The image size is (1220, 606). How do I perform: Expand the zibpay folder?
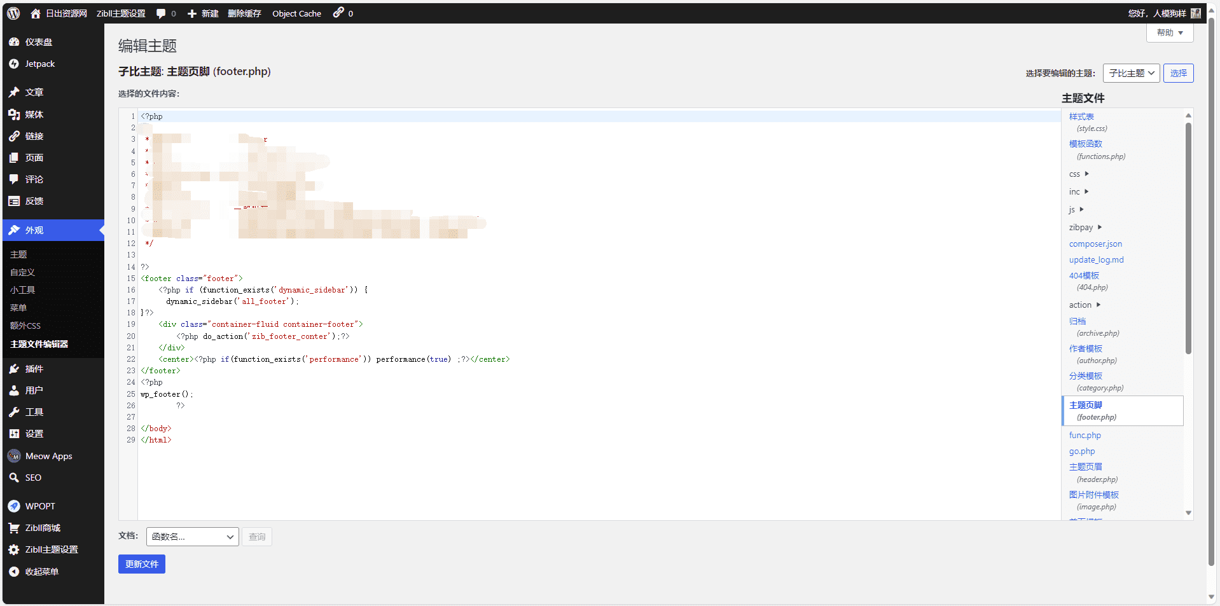coord(1085,228)
